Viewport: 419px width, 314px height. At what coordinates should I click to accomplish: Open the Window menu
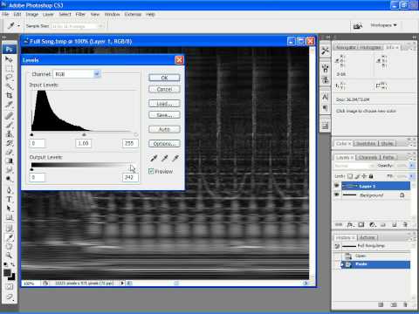pyautogui.click(x=112, y=14)
